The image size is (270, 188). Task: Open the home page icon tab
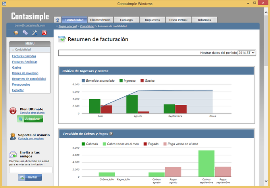point(57,20)
